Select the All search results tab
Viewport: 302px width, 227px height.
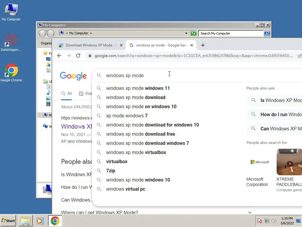click(66, 94)
